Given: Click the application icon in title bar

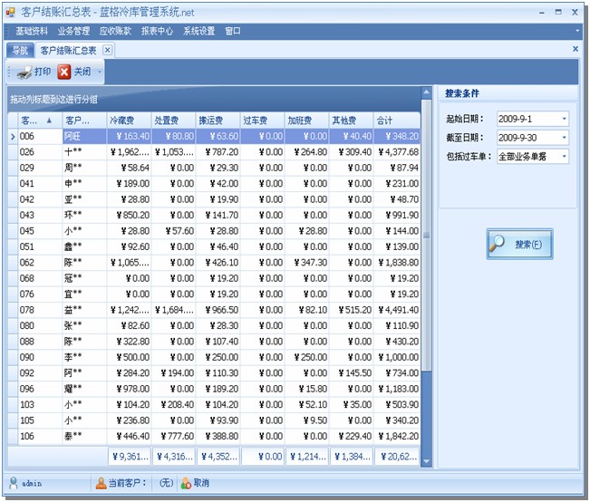Looking at the screenshot, I should [x=11, y=13].
